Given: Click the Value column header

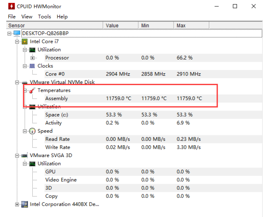Looking at the screenshot, I should [121, 26].
